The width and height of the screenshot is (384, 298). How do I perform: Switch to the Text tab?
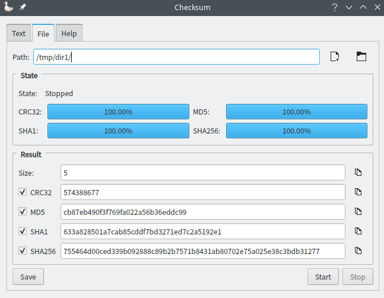(x=18, y=34)
